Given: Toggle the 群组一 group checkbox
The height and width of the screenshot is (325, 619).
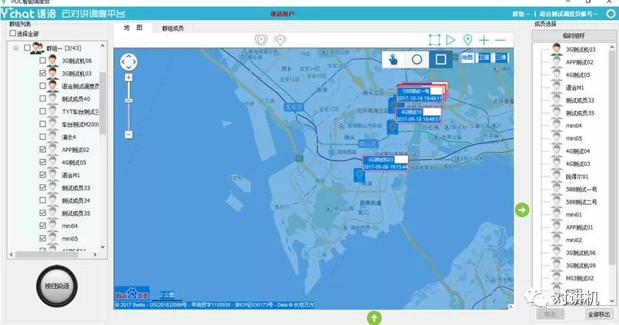Looking at the screenshot, I should coord(27,48).
